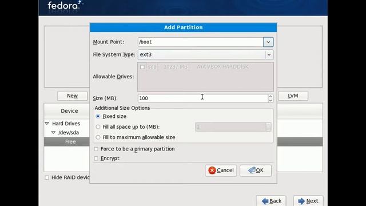Proceed with the Next button
This screenshot has width=366, height=206.
pyautogui.click(x=308, y=201)
